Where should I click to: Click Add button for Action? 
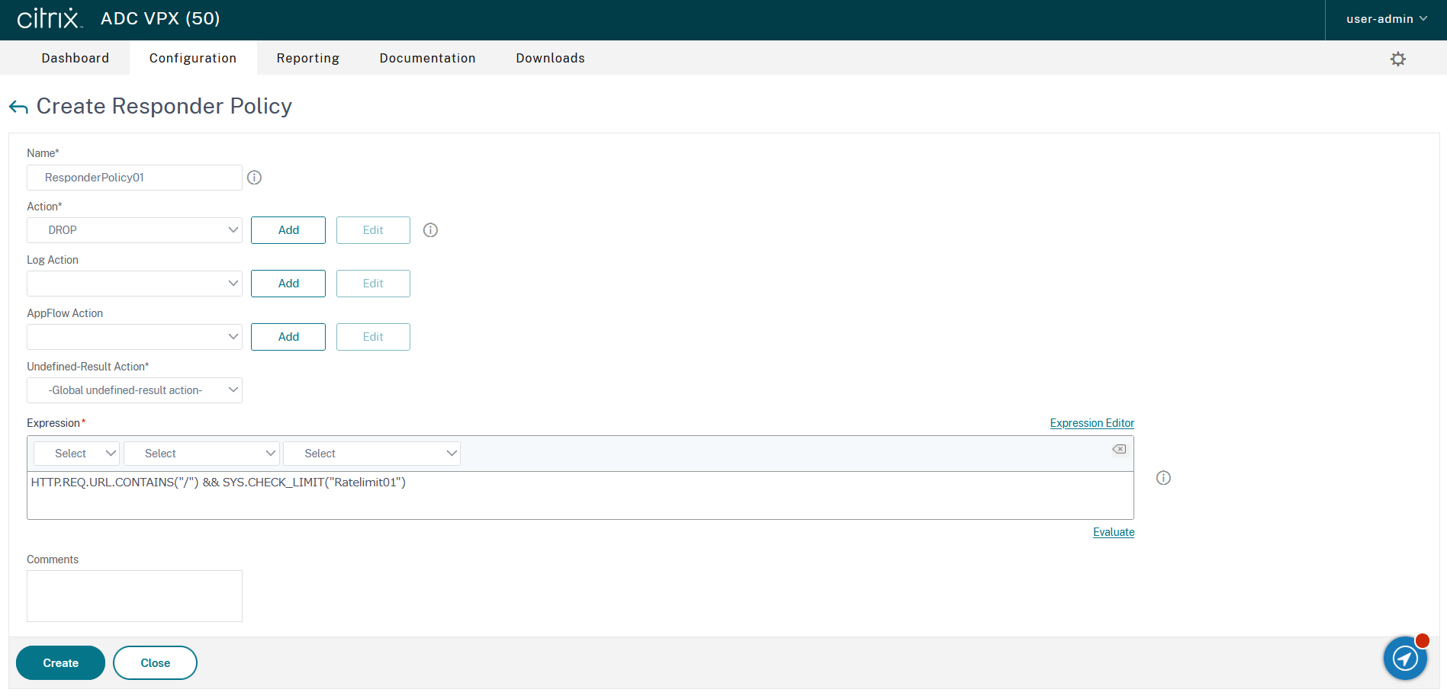(288, 230)
